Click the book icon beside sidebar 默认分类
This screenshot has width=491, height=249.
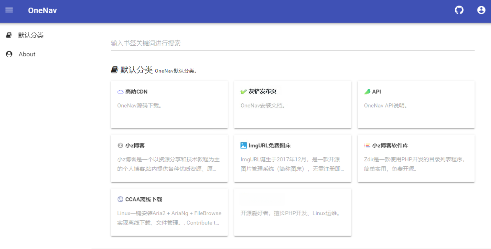[9, 35]
